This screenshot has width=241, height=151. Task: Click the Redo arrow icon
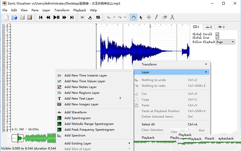(x=120, y=17)
